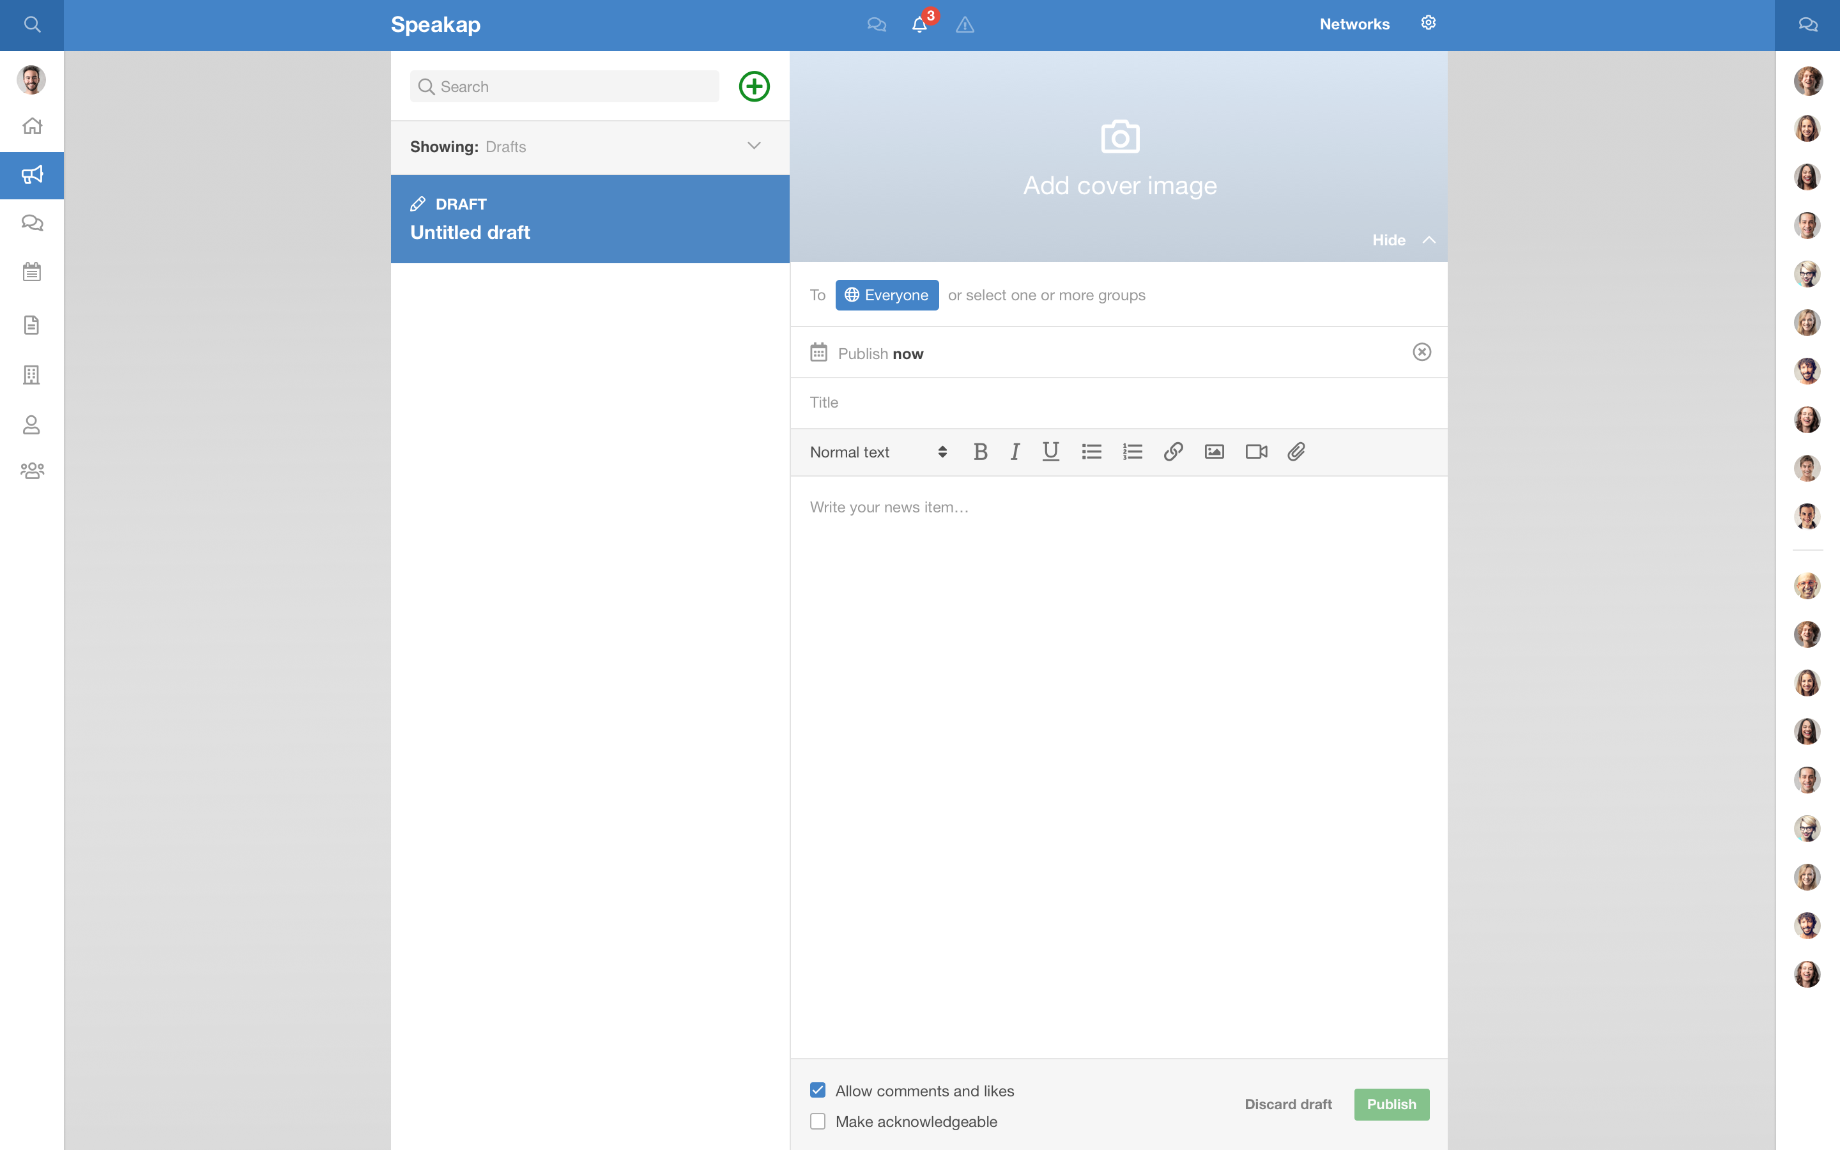
Task: Click Discard draft
Action: (x=1288, y=1105)
